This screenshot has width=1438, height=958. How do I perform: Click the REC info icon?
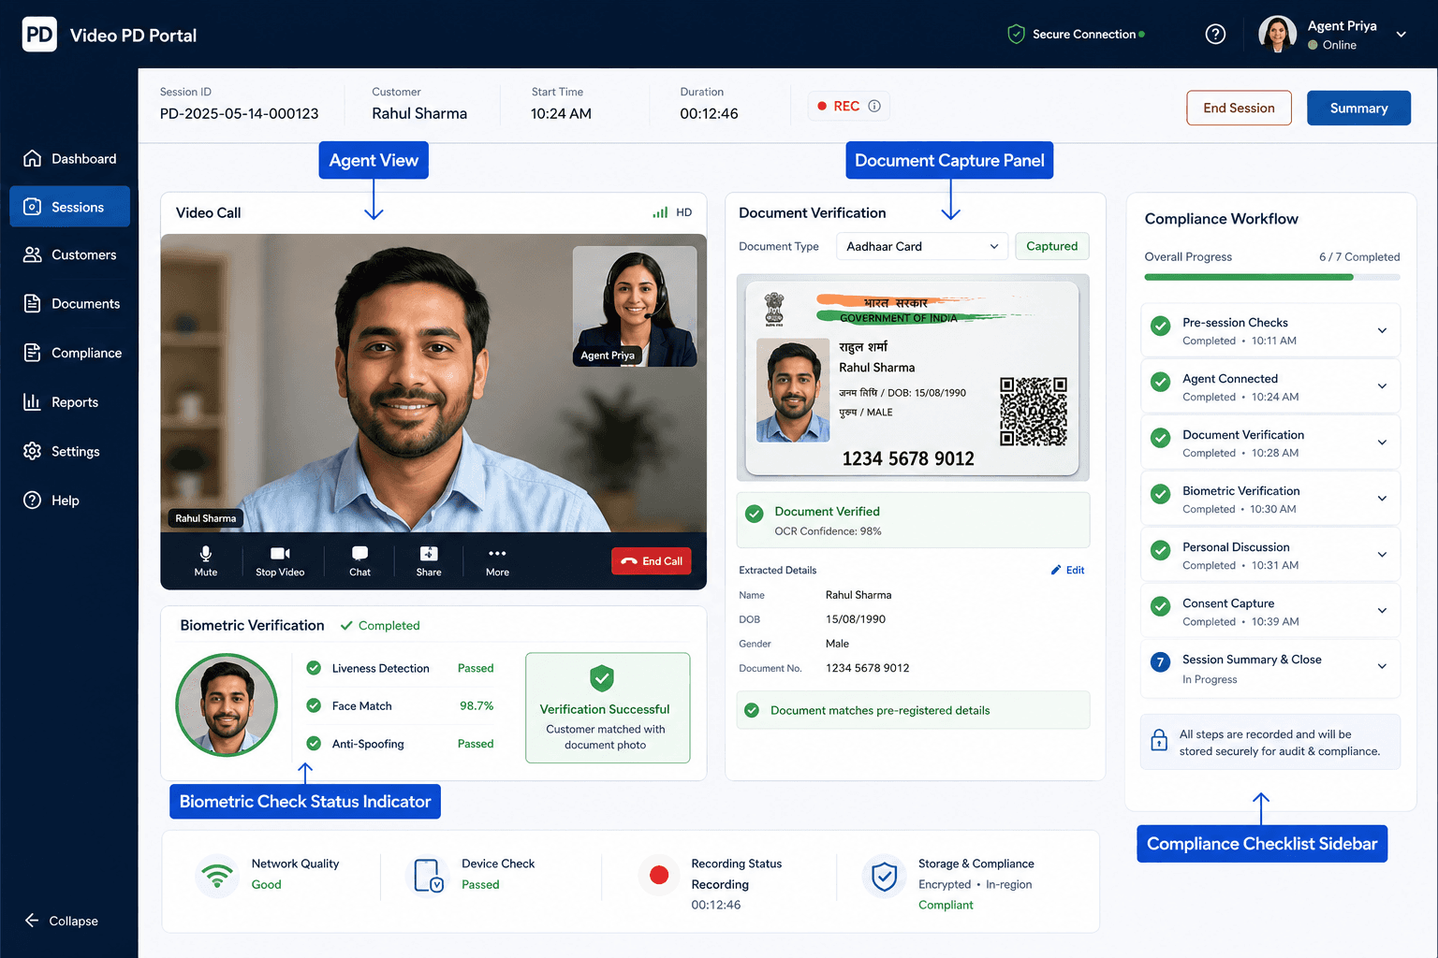(874, 107)
